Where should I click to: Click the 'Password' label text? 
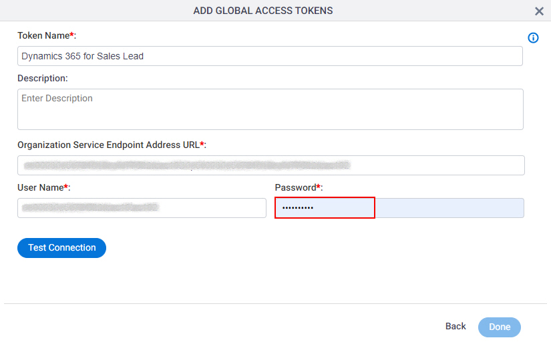(295, 188)
